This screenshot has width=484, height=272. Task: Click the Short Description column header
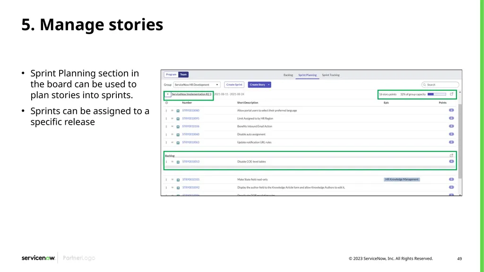[x=248, y=102]
